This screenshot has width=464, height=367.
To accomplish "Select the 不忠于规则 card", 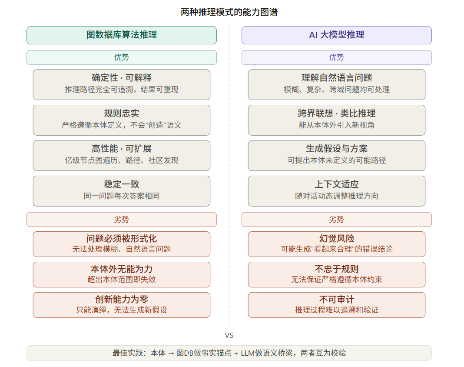I will coord(336,274).
